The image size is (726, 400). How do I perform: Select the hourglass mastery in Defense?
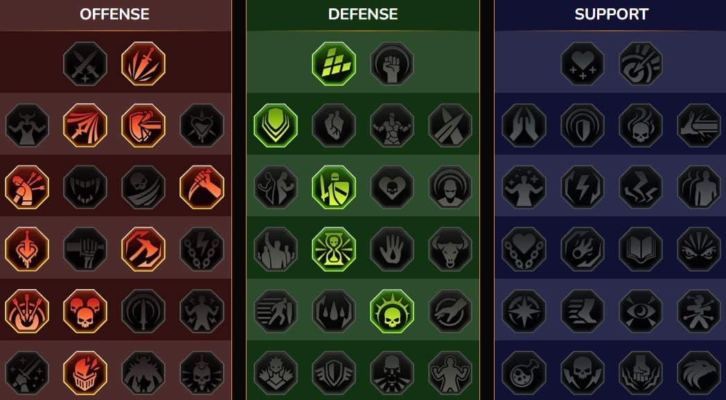(x=334, y=249)
